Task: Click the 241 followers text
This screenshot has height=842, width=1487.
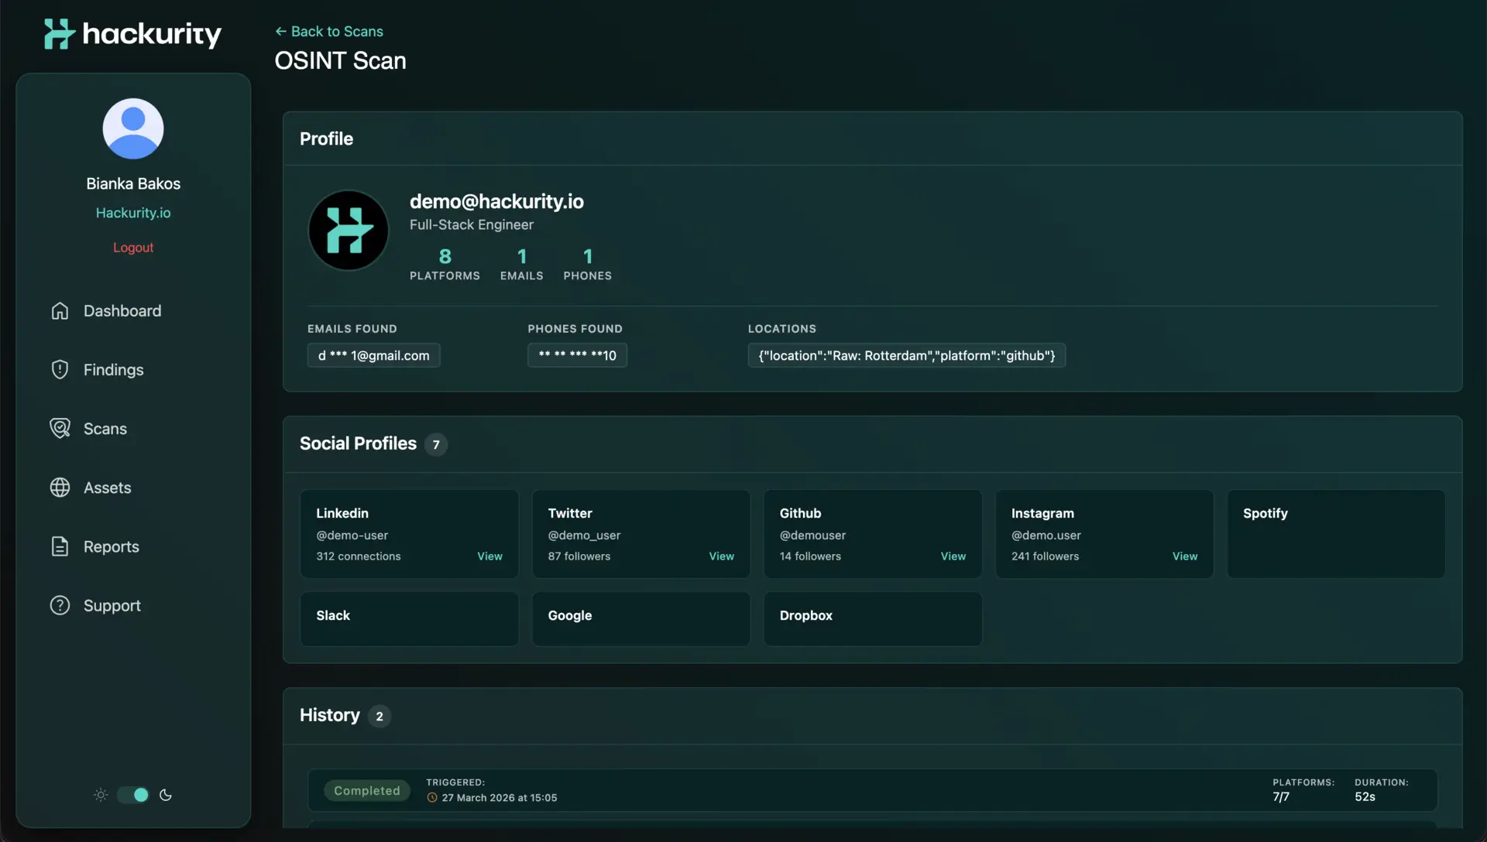Action: (1045, 556)
